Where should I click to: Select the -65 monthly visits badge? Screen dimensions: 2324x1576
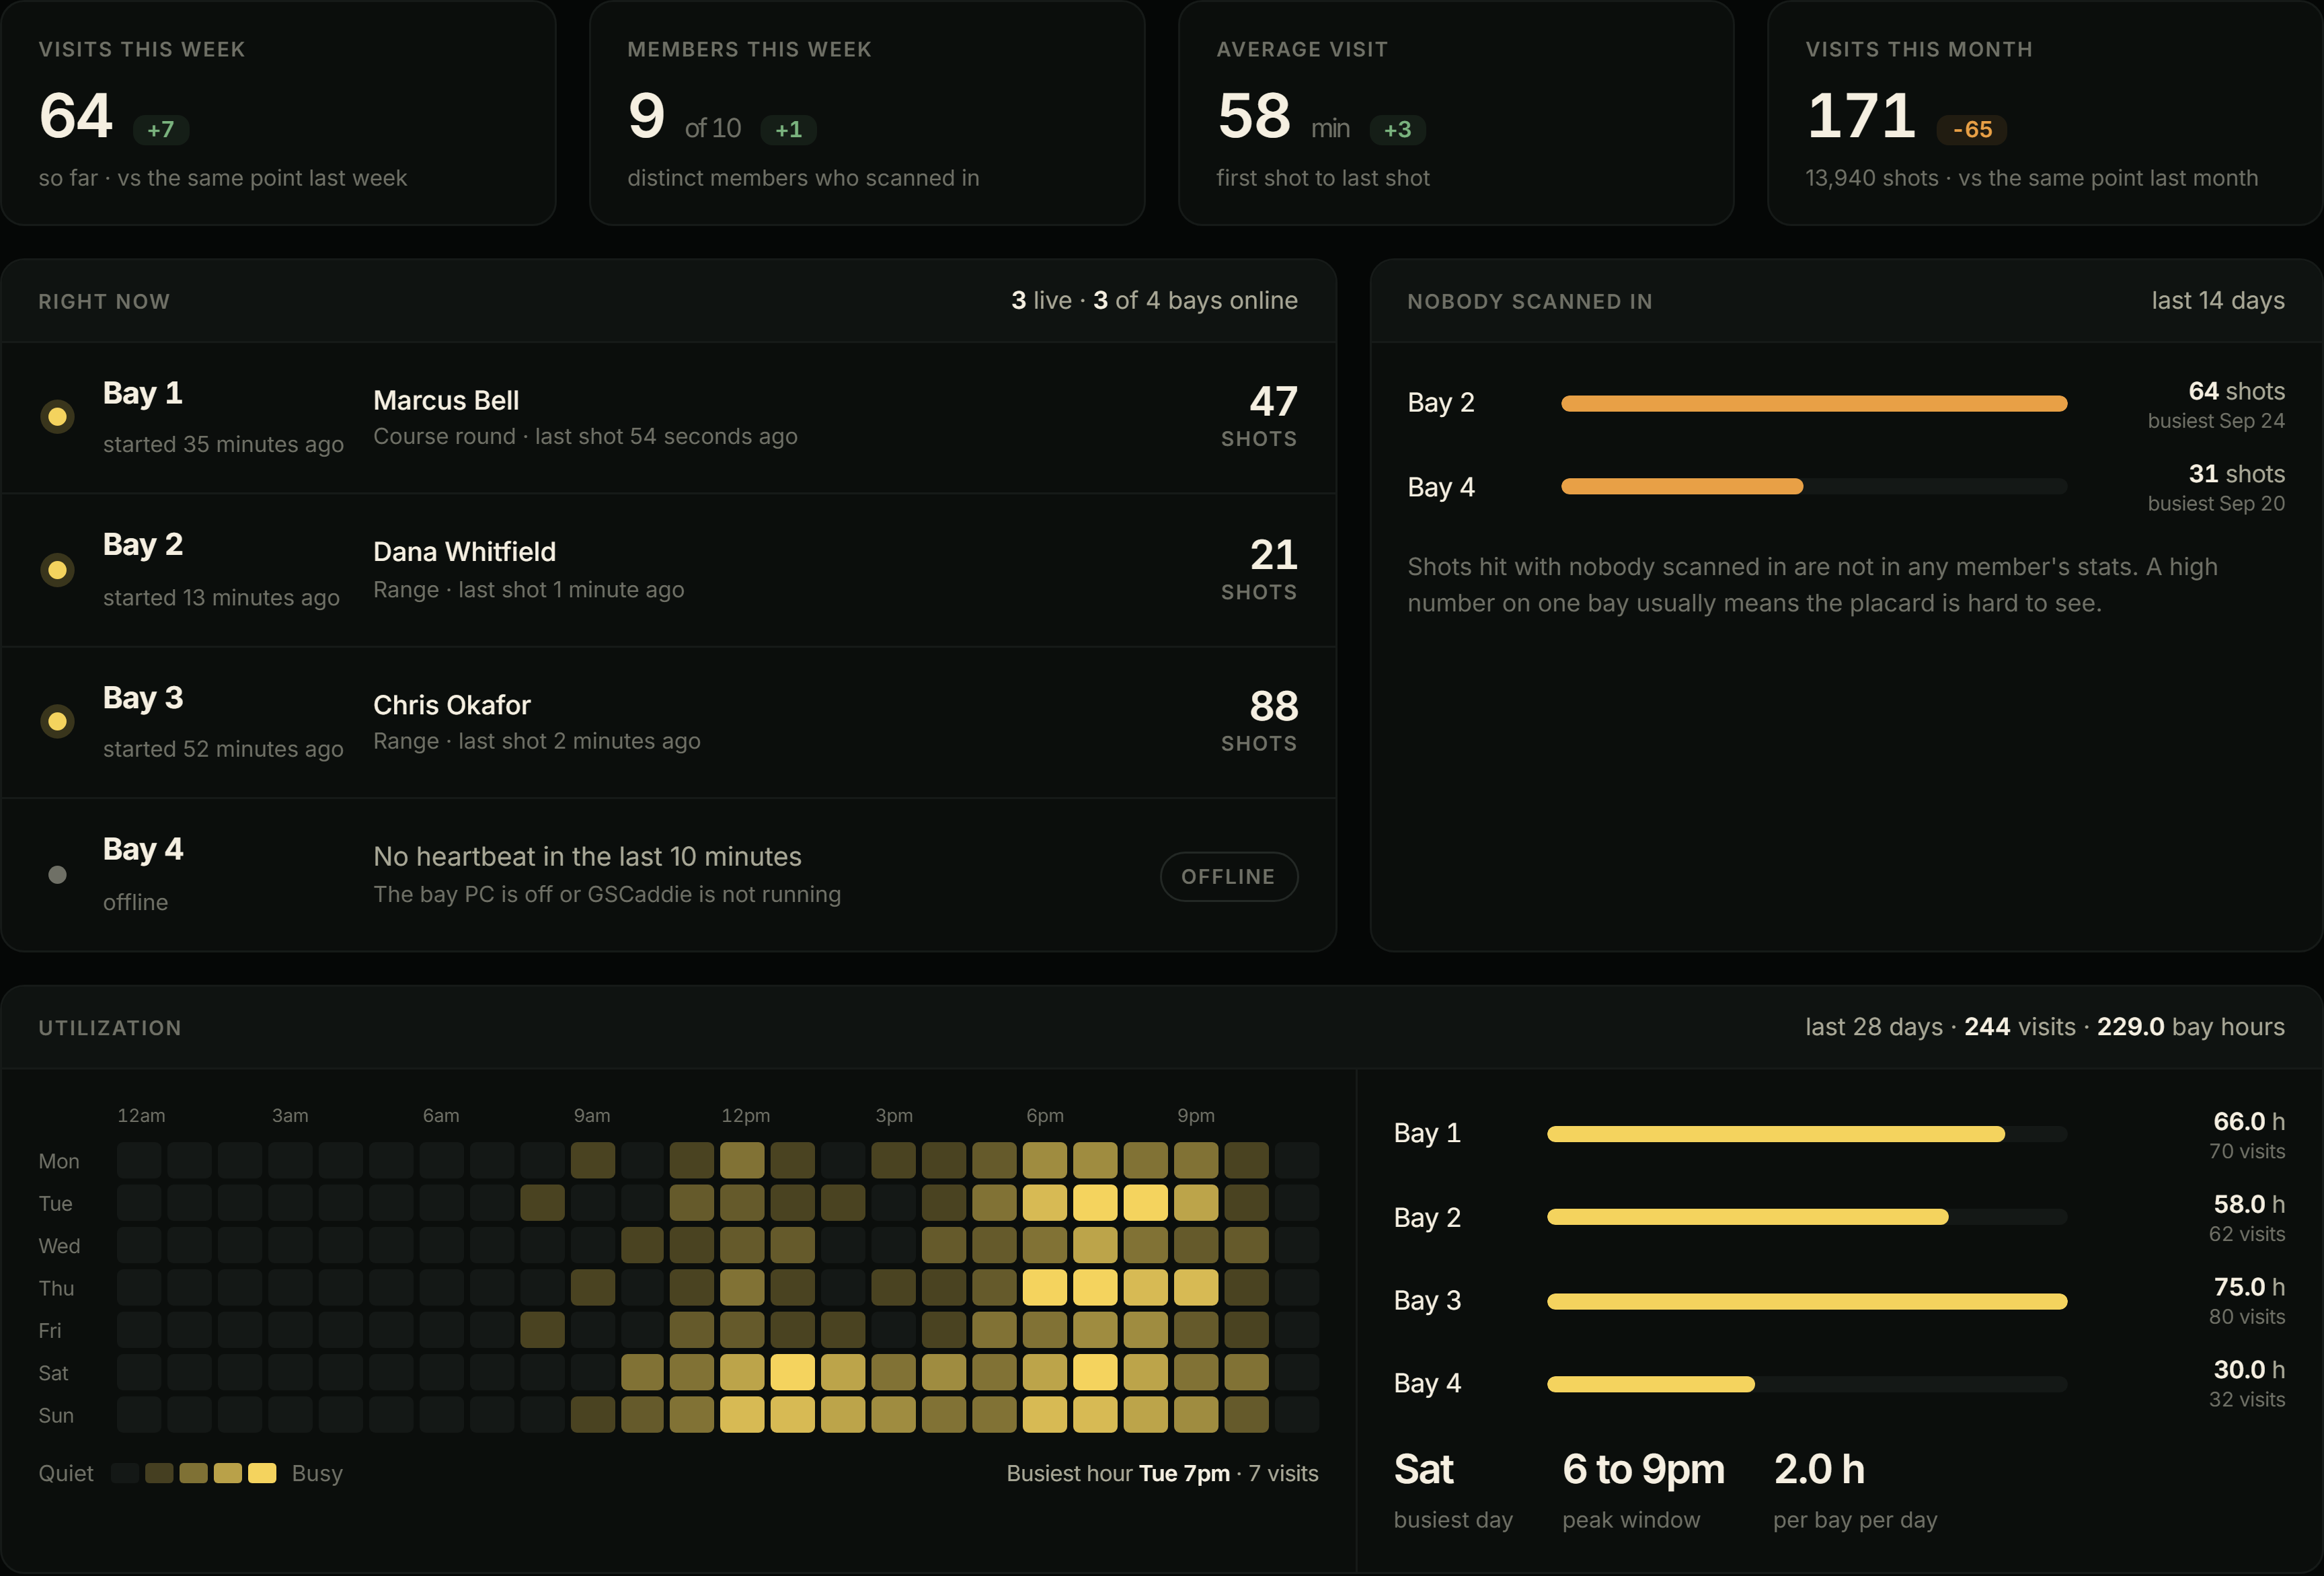(x=1971, y=129)
